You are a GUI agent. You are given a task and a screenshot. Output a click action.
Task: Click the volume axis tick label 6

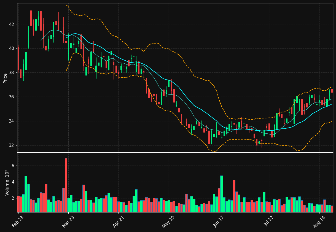click(13, 166)
